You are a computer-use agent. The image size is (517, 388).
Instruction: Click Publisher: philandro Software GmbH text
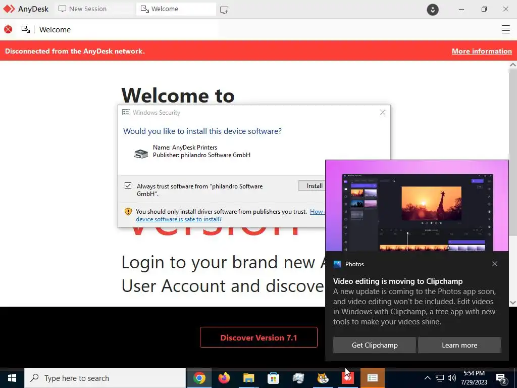(x=201, y=155)
